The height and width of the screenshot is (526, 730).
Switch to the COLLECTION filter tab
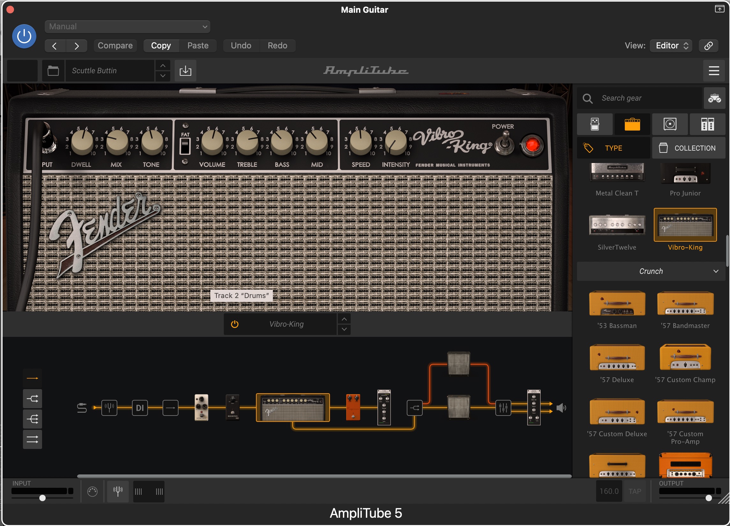(x=689, y=148)
